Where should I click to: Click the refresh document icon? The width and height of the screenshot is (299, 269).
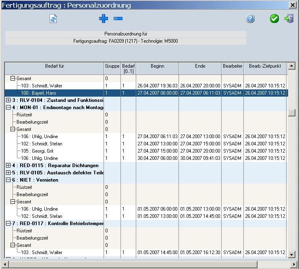click(53, 19)
